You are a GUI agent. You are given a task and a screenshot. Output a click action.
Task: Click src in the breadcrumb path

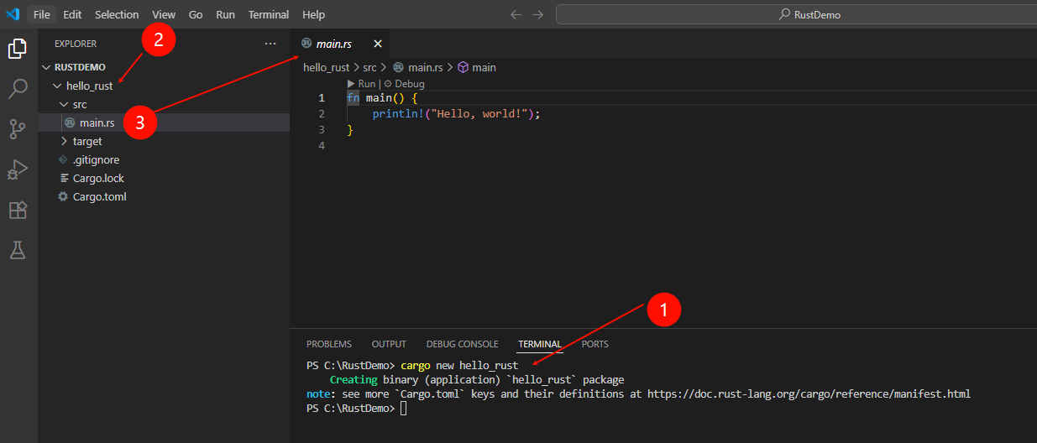369,67
